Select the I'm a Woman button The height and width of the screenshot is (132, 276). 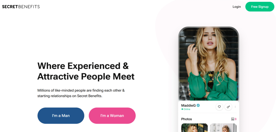click(112, 116)
